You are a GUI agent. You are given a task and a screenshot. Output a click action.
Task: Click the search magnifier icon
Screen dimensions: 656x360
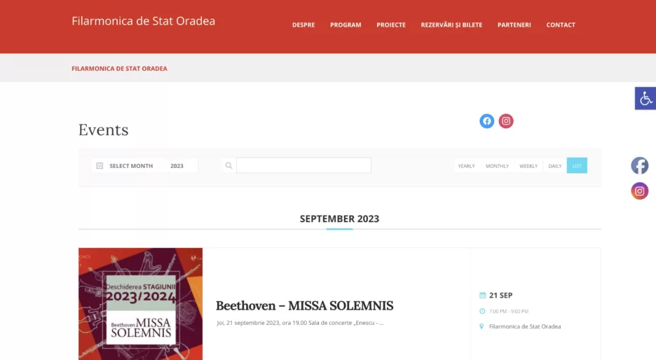229,165
